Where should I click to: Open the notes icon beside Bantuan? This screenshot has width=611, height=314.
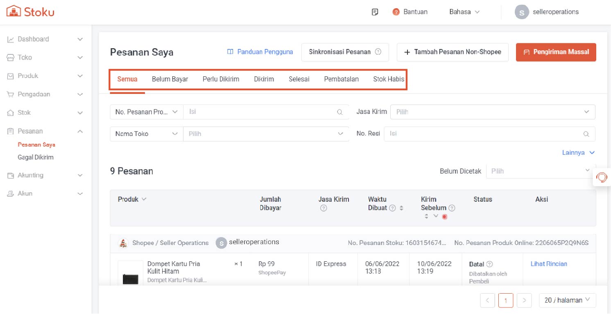point(375,12)
